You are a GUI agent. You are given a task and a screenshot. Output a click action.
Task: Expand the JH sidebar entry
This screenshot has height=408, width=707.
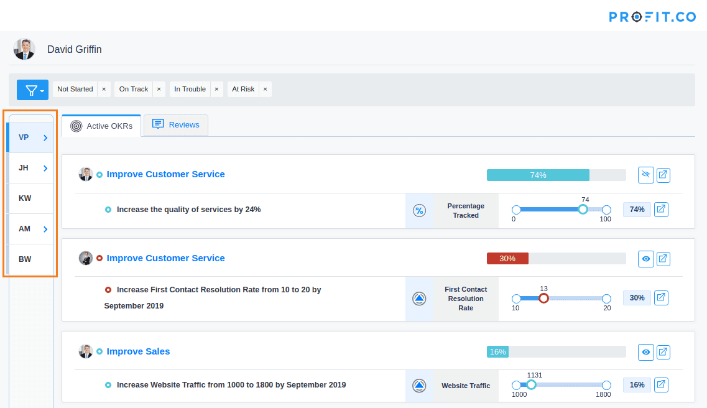[44, 167]
